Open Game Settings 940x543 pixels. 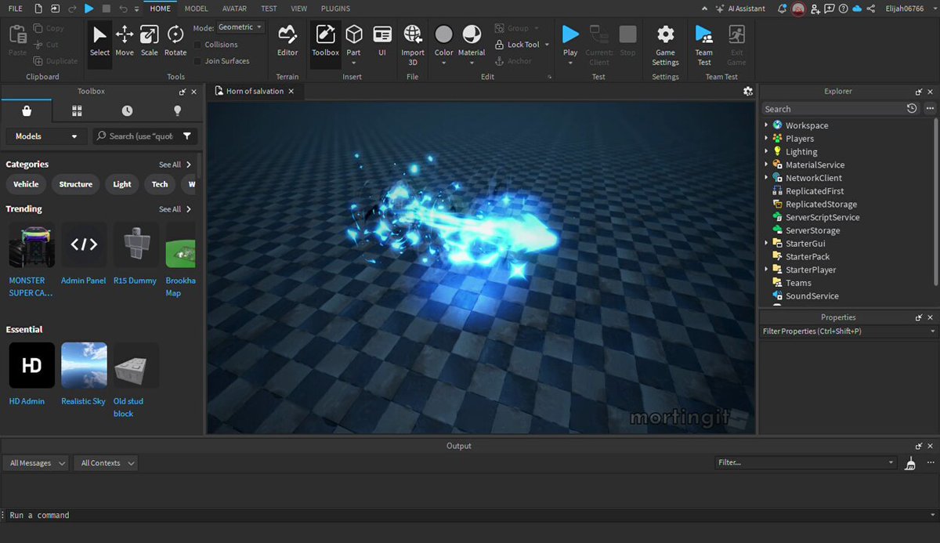point(665,45)
